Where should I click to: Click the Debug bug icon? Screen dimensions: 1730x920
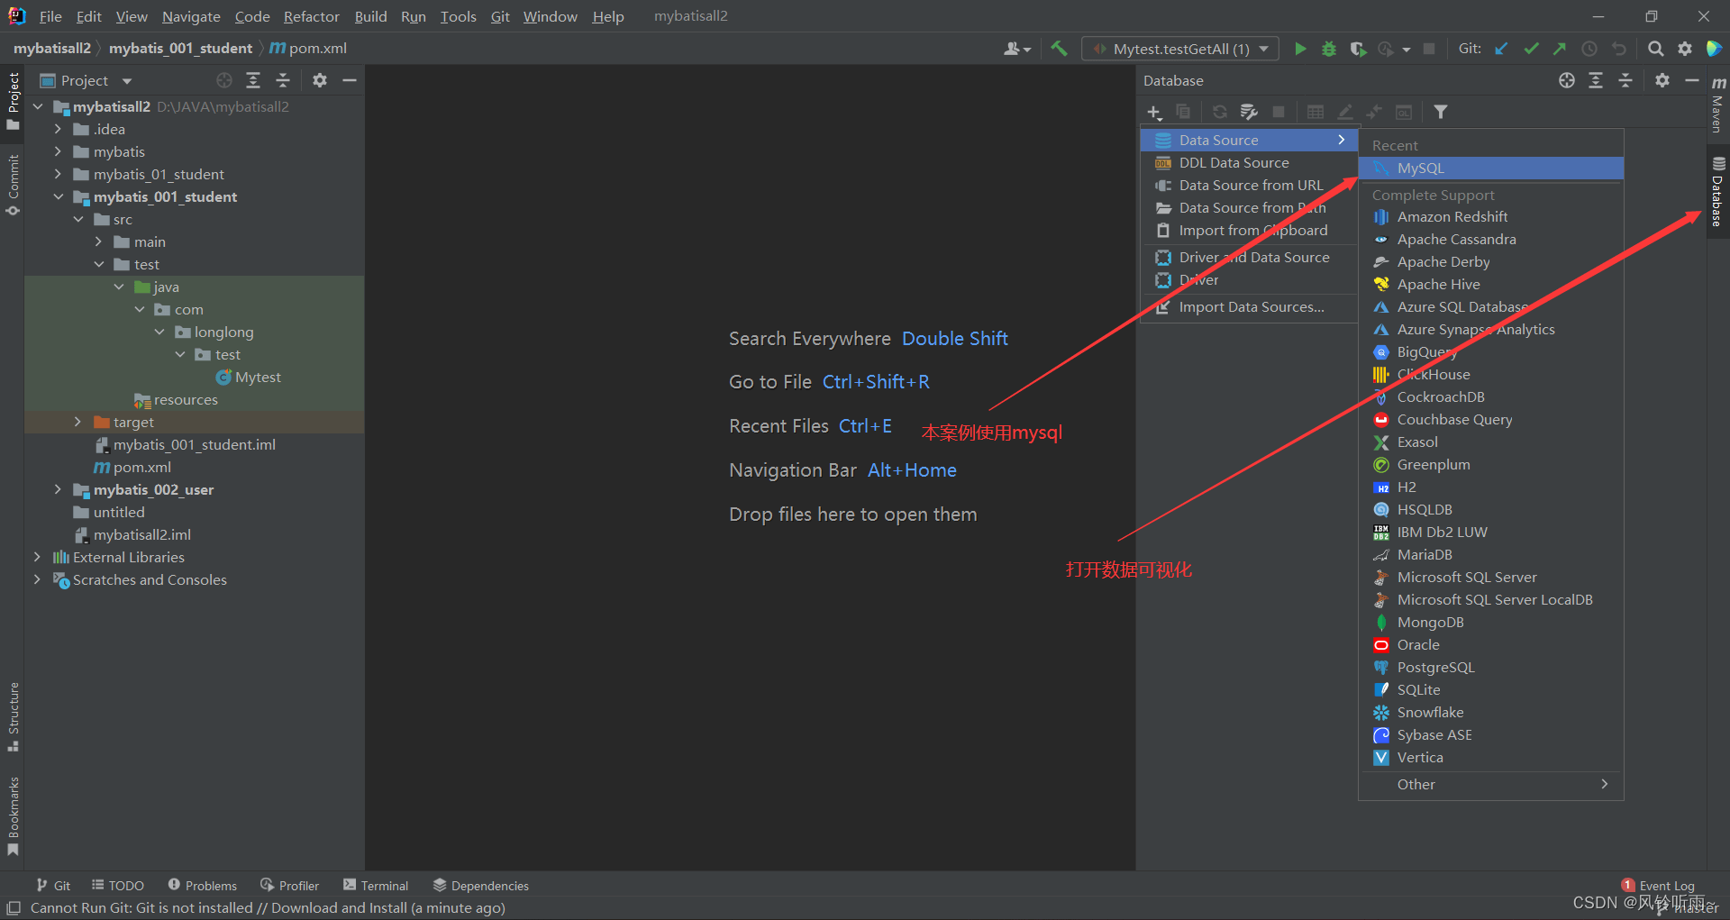click(1328, 49)
